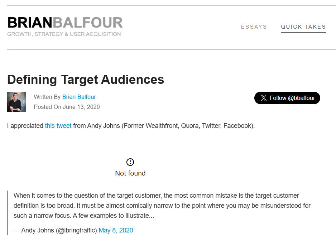
Task: Open the Brian Balfour author link
Action: pyautogui.click(x=79, y=97)
